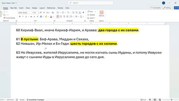This screenshot has width=179, height=101.
Task: Open the References tab
Action: point(51,8)
